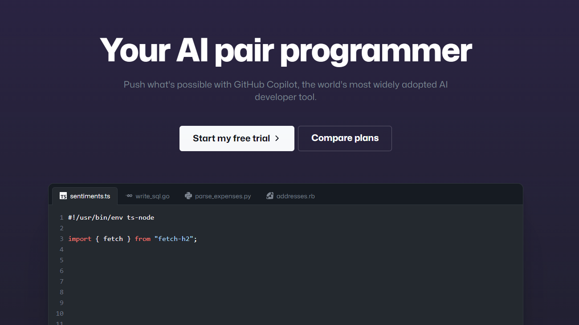Click the Ruby gem icon on addresses.rb tab
Screen dimensions: 579x325
pyautogui.click(x=270, y=196)
